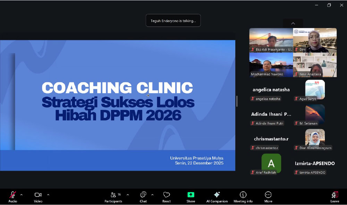Image resolution: width=347 pixels, height=205 pixels.
Task: Expand audio options arrow beside Audio
Action: click(x=22, y=195)
